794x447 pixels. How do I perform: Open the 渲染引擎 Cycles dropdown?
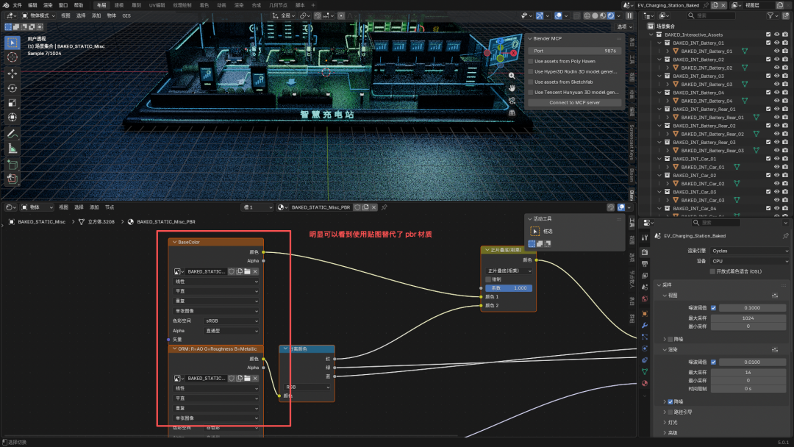point(749,251)
